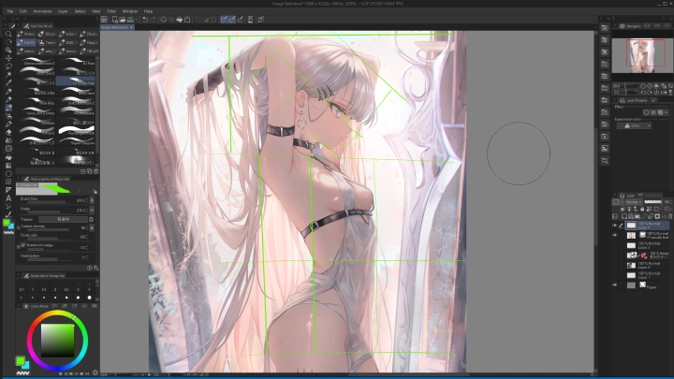Hide the Paper layer eye icon
674x379 pixels.
tap(615, 284)
